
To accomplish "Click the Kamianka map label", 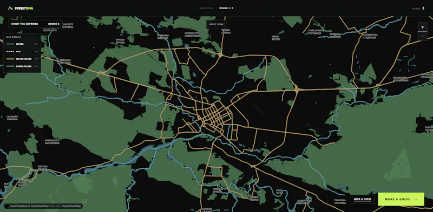I will tap(163, 37).
